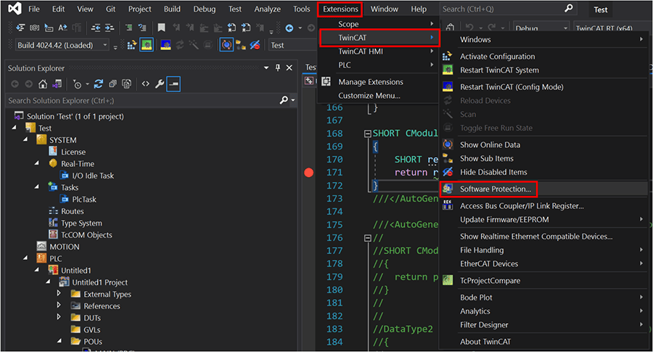Close the Solution Explorer panel
Viewport: 653px width, 352px height.
289,68
